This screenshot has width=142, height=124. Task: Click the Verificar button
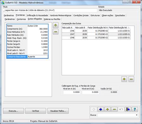pos(36,111)
